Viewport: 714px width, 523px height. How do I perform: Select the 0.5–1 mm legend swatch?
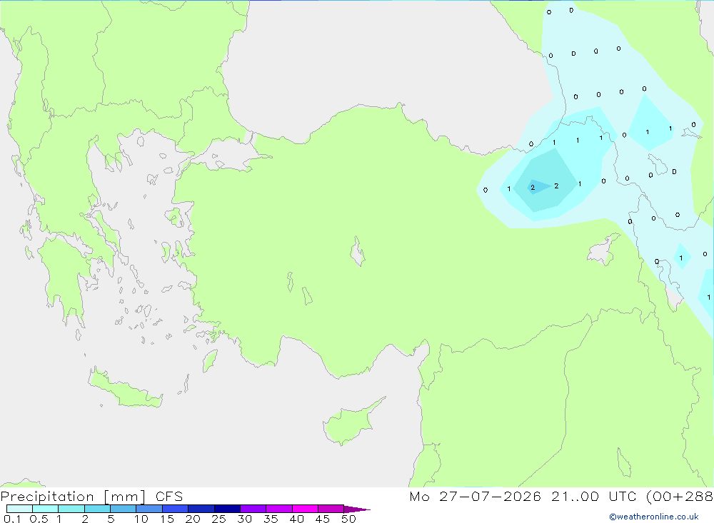(x=46, y=509)
